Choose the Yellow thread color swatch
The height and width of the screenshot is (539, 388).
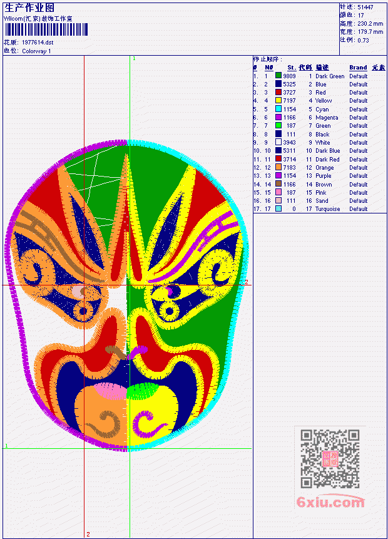278,100
